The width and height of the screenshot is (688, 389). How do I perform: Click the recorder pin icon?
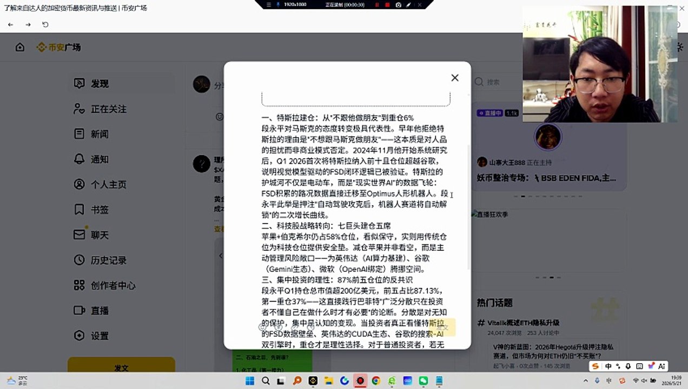point(278,4)
